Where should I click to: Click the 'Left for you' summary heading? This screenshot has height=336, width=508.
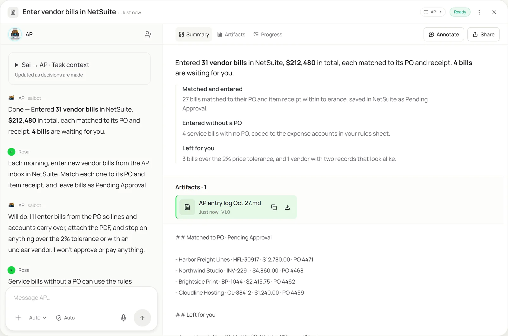click(x=198, y=148)
